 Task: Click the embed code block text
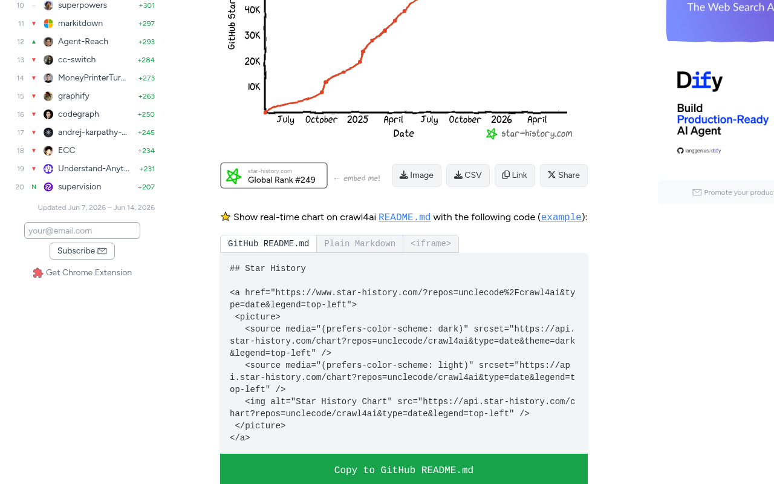(403, 353)
